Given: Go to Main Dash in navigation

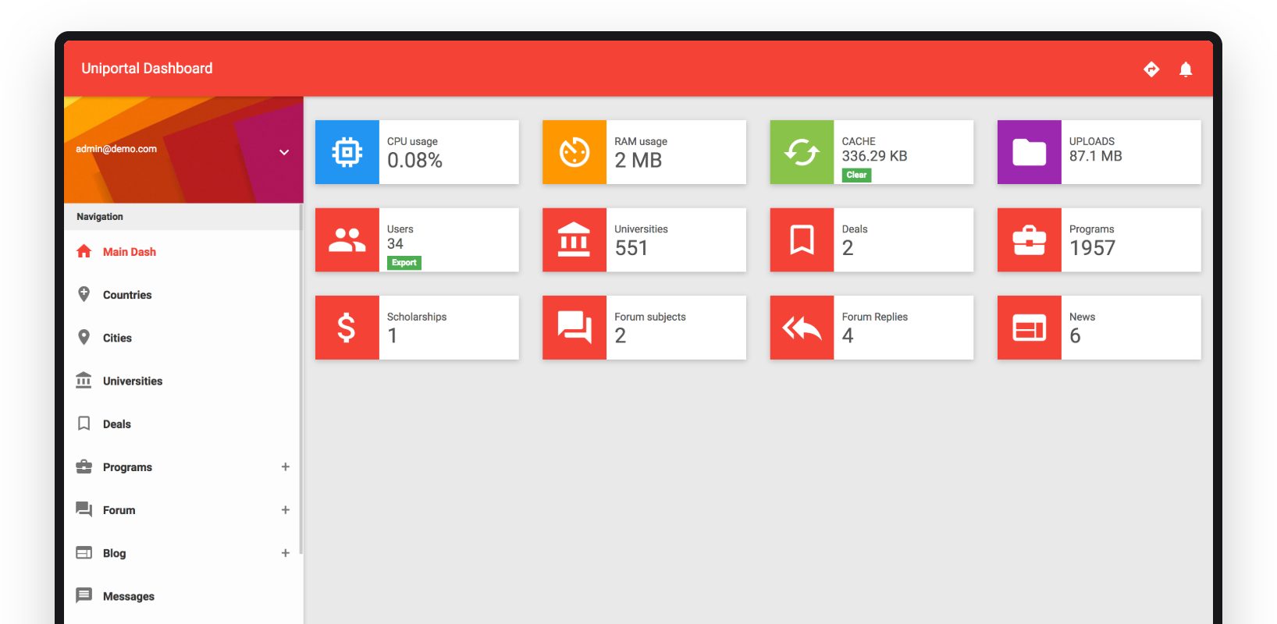Looking at the screenshot, I should pyautogui.click(x=182, y=251).
